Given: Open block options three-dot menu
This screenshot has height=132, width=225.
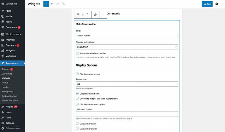Looking at the screenshot, I should point(103,15).
